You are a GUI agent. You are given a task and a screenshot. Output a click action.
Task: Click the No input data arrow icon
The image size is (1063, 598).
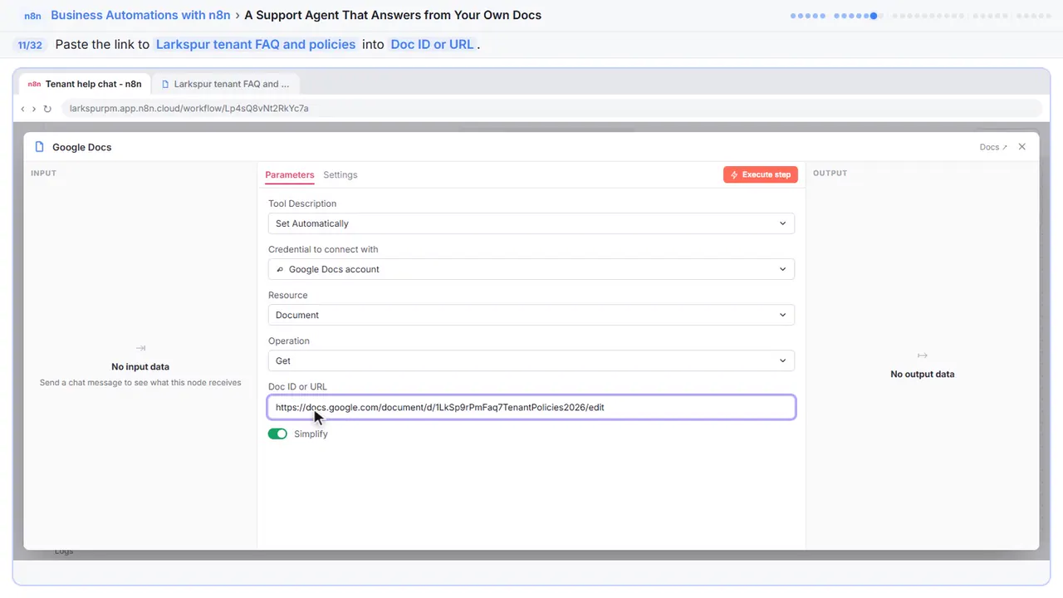140,348
